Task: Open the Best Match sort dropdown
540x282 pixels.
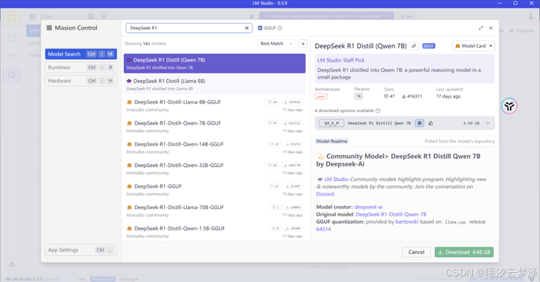Action: coord(277,44)
